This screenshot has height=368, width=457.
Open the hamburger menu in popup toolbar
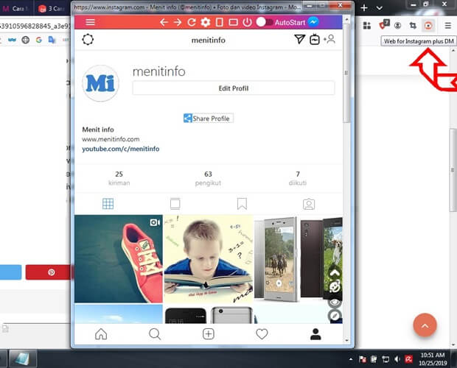[x=91, y=22]
